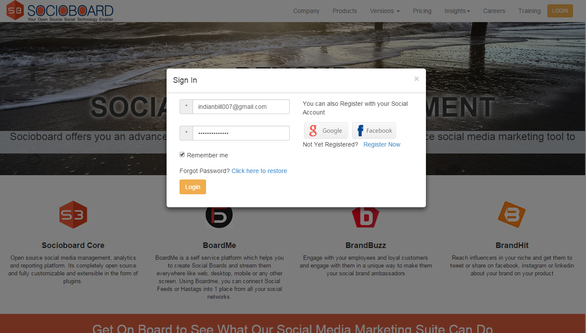The height and width of the screenshot is (333, 586).
Task: Expand the Insights dropdown menu
Action: click(x=457, y=11)
